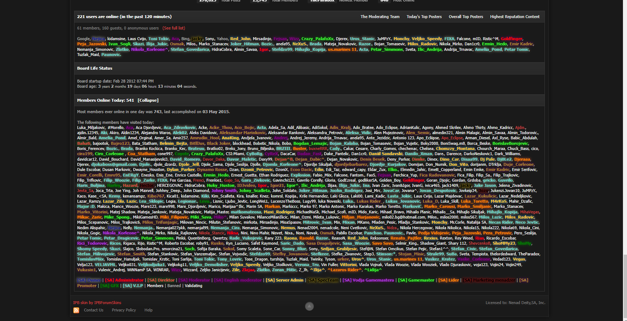Select the Validating group legend

pyautogui.click(x=193, y=286)
